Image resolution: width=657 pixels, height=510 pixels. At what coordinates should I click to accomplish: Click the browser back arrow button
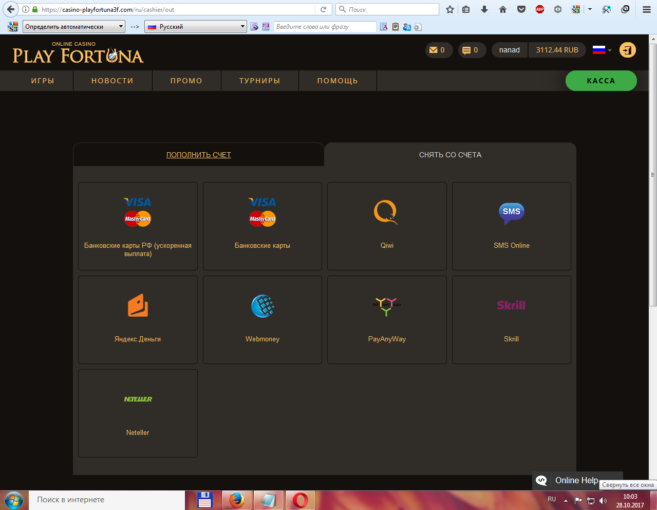pos(11,9)
